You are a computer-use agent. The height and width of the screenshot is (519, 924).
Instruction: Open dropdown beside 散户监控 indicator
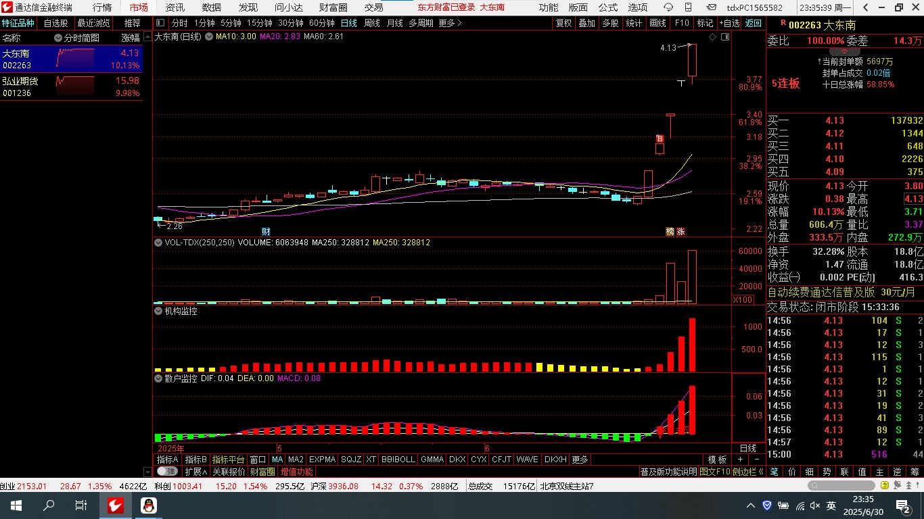click(158, 378)
